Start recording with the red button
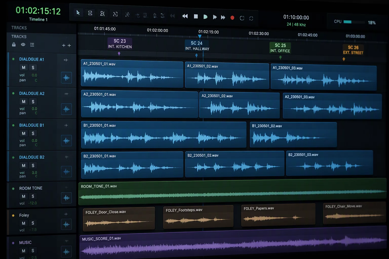389x259 pixels. click(x=232, y=18)
